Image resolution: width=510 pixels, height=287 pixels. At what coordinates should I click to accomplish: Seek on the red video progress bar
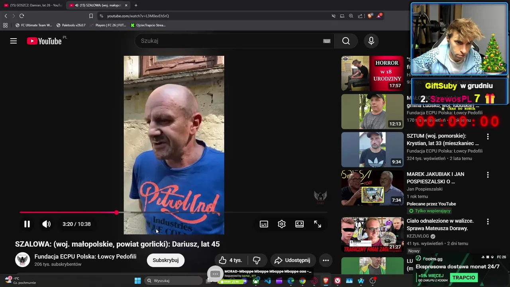[173, 212]
